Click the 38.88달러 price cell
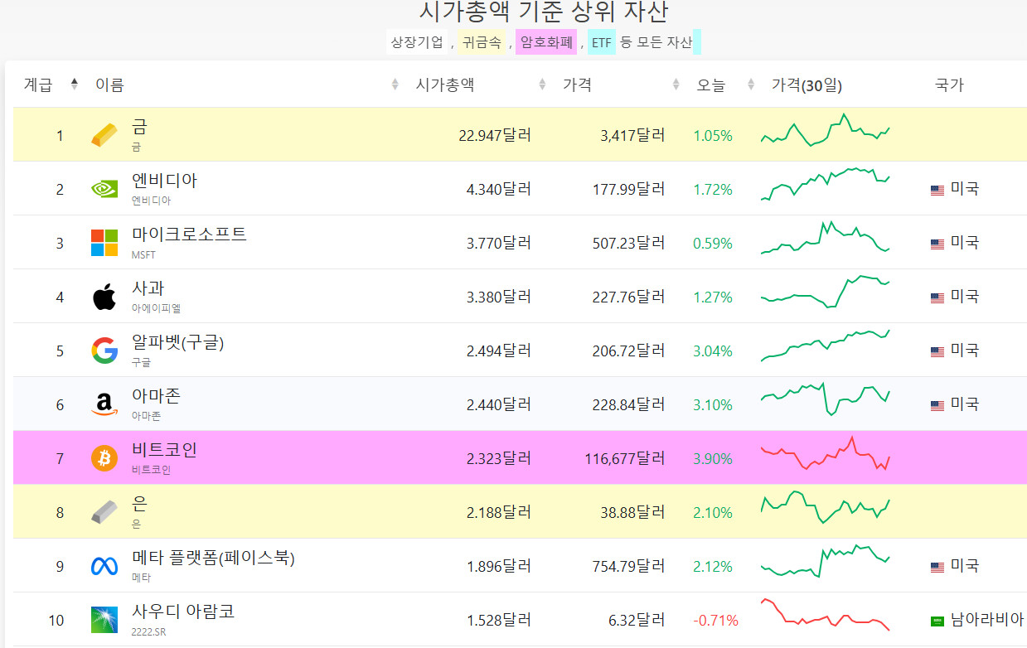The width and height of the screenshot is (1027, 648). click(x=632, y=512)
